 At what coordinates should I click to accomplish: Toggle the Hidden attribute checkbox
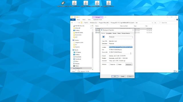(117, 65)
